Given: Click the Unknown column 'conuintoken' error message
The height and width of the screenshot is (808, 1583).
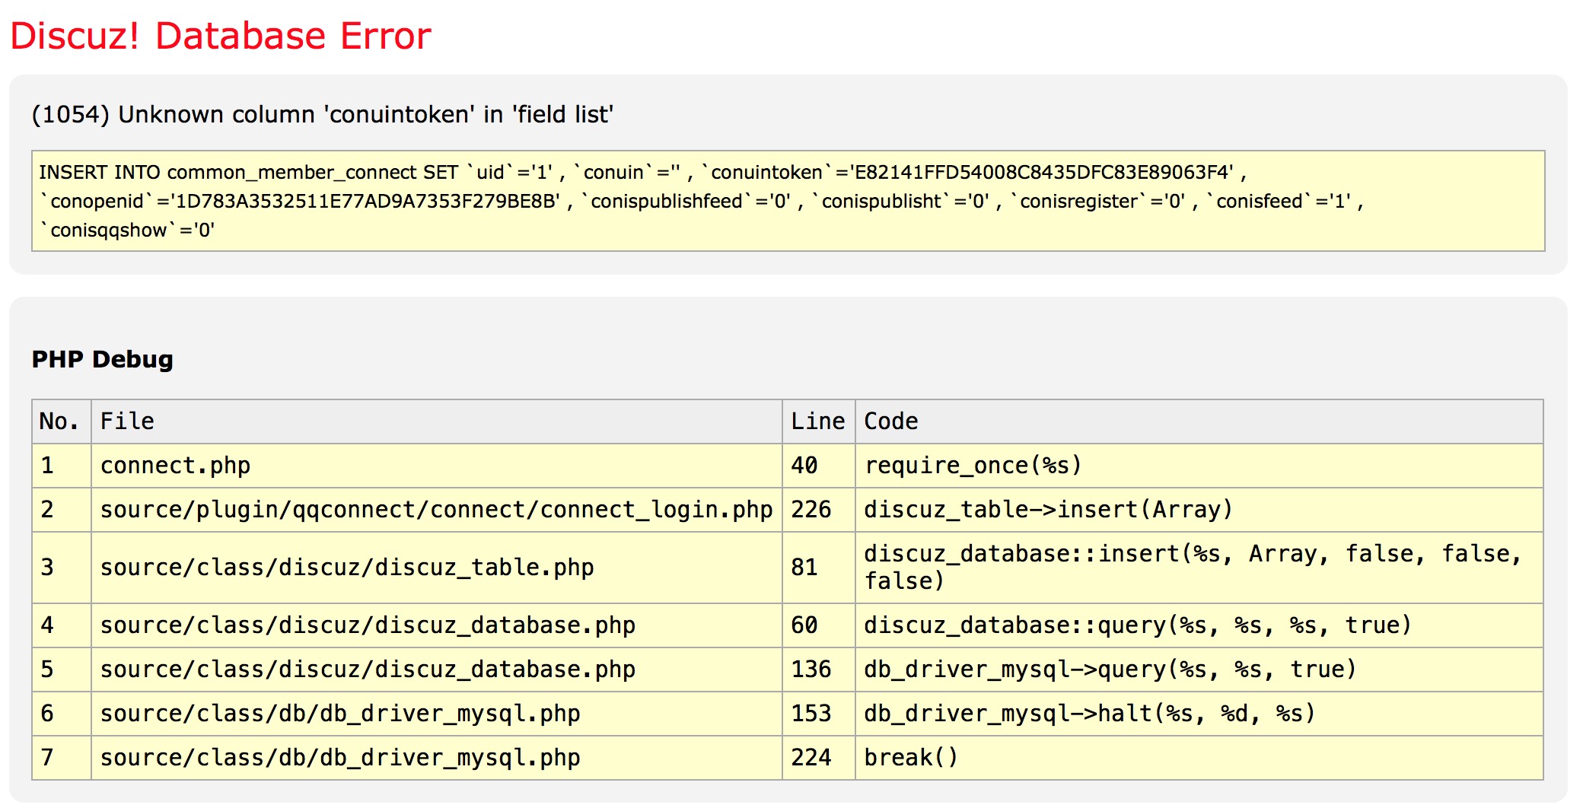Looking at the screenshot, I should point(322,114).
